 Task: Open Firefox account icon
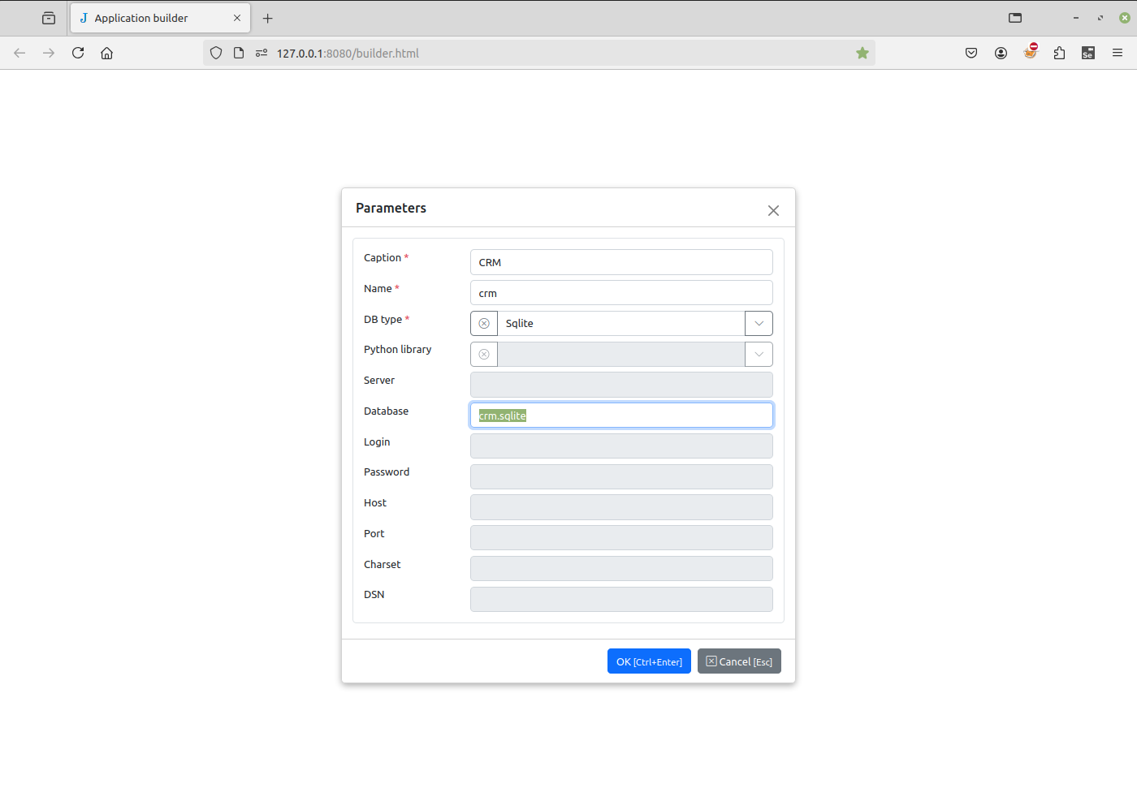click(x=1001, y=54)
